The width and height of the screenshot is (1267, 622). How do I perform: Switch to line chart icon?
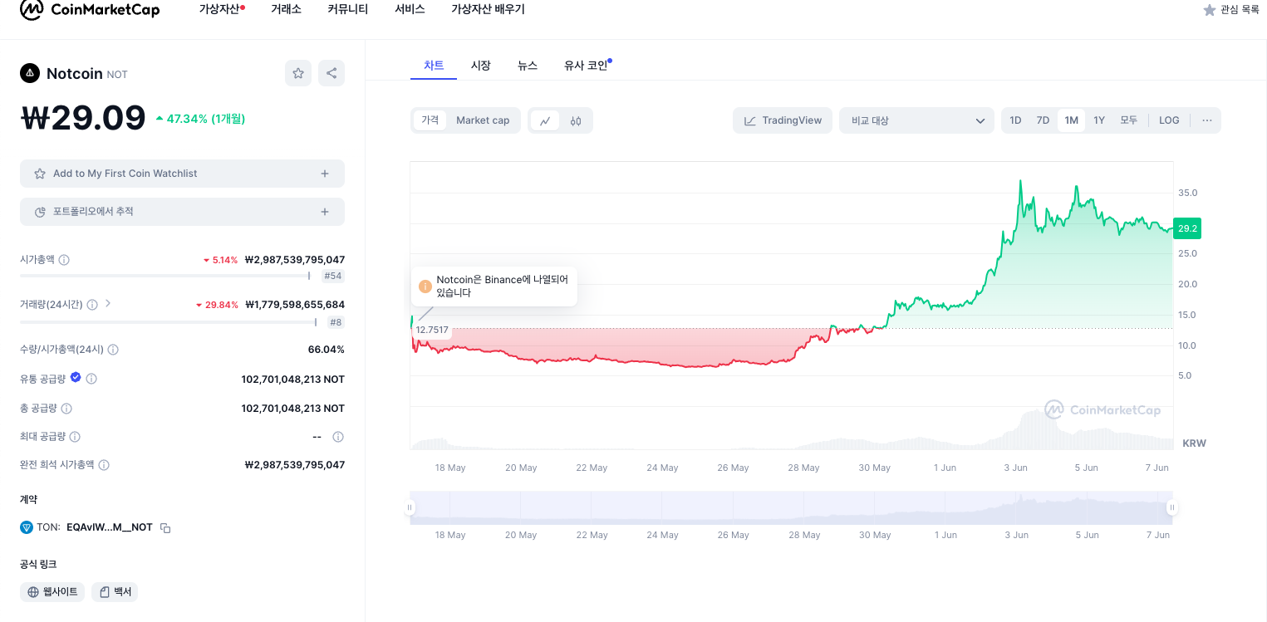545,120
